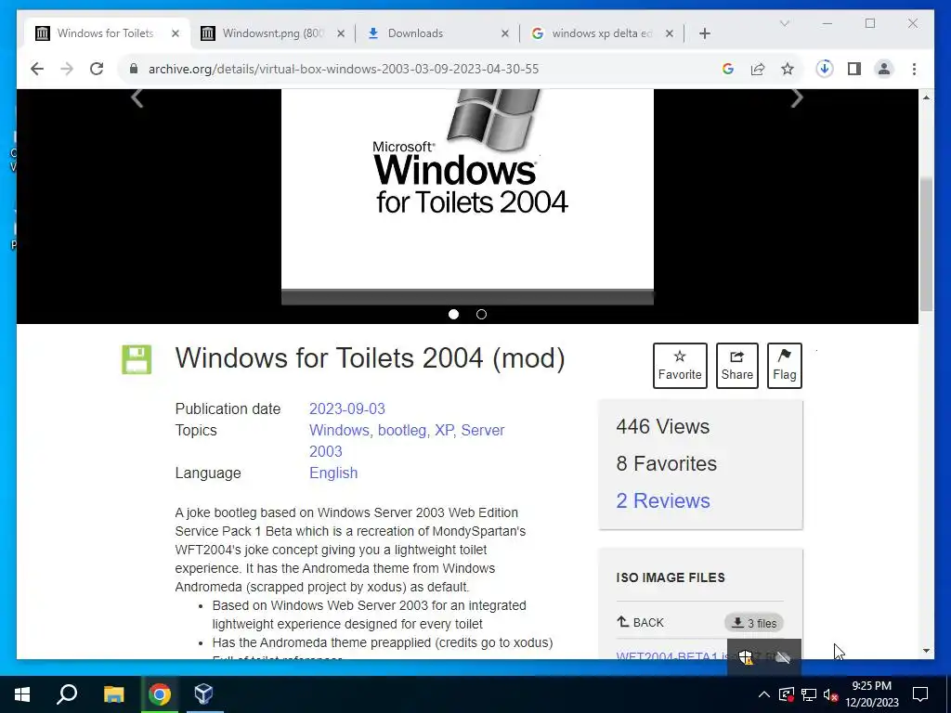Click the Share button on the item
951x713 pixels.
coord(736,366)
